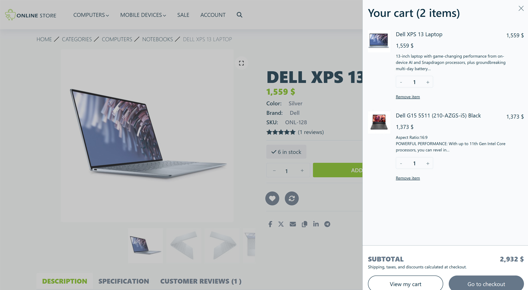This screenshot has height=290, width=528.
Task: Share product on Telegram
Action: pos(327,224)
